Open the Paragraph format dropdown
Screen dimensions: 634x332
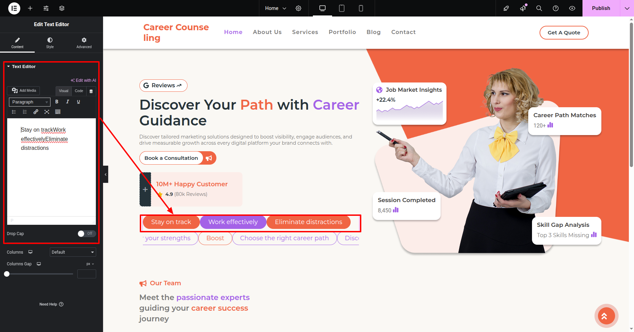click(30, 102)
